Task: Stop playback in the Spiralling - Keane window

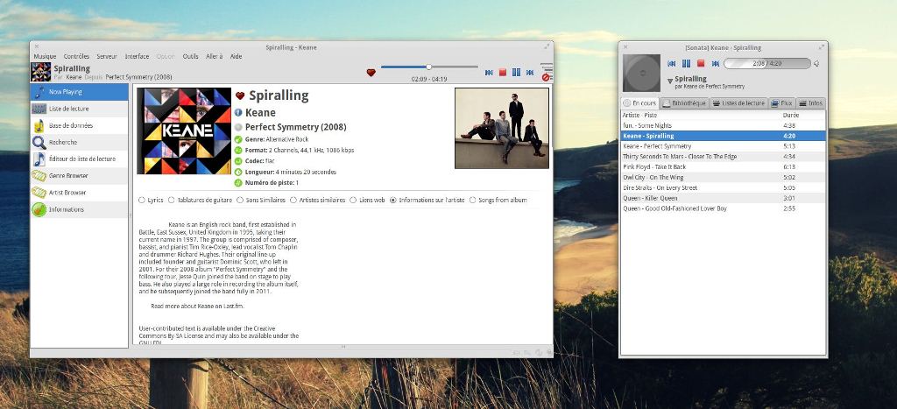Action: click(x=503, y=73)
